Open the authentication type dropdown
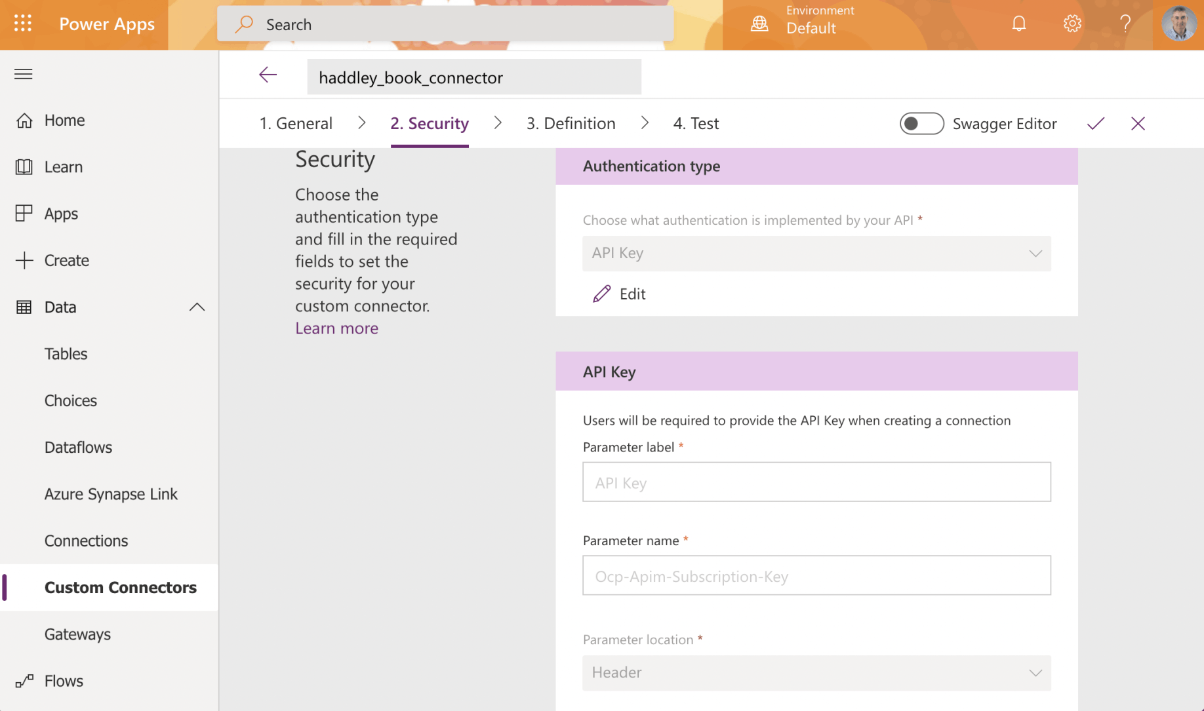1204x711 pixels. [x=816, y=254]
